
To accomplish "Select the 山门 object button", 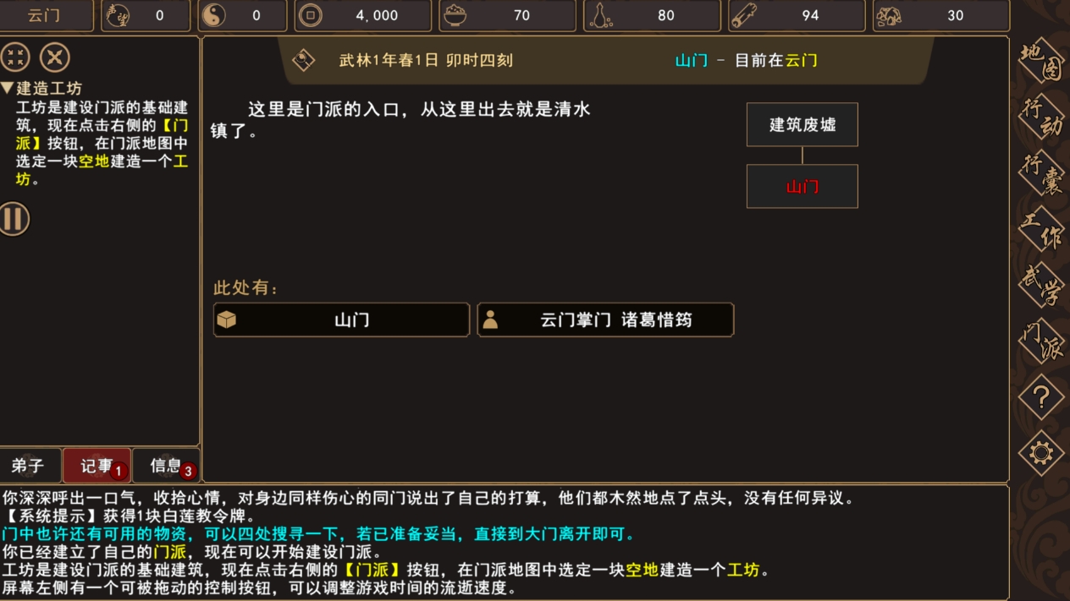I will [x=341, y=320].
